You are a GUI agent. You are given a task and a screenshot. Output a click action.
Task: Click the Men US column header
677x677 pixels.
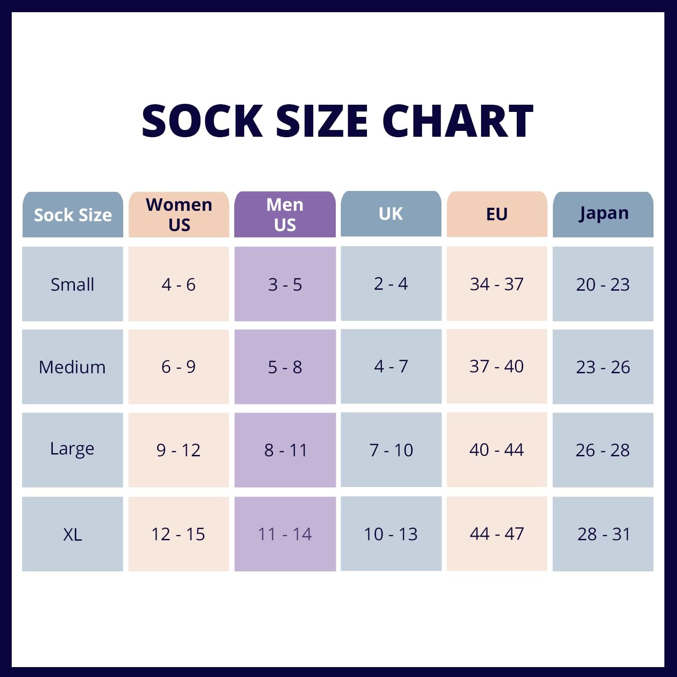click(285, 214)
